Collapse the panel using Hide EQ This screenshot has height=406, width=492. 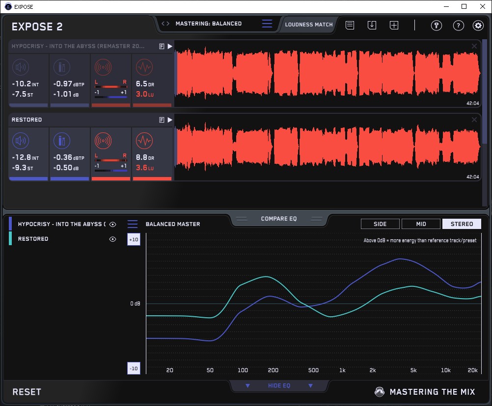279,386
